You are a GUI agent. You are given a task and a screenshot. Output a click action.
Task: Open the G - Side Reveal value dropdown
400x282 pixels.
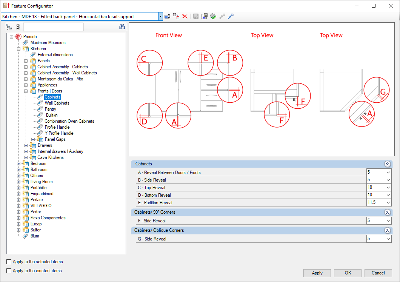(x=388, y=239)
